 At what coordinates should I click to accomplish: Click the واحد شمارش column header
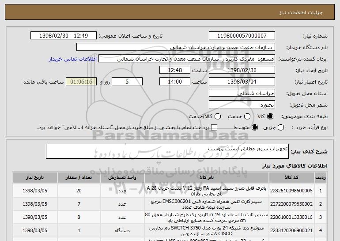122,178
